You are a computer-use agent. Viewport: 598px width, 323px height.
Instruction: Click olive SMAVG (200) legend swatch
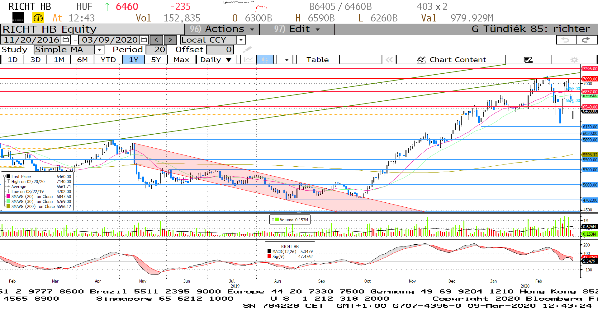[8, 206]
